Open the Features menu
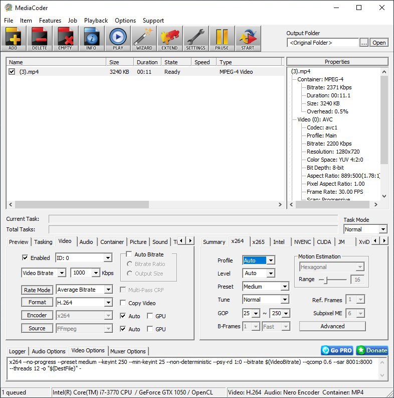The image size is (394, 398). coord(50,20)
